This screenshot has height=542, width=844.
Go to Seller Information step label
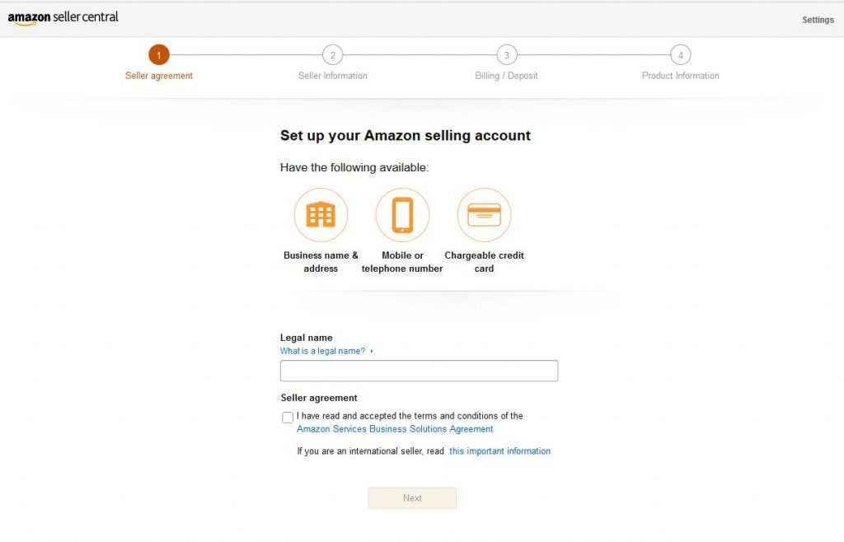pyautogui.click(x=333, y=76)
